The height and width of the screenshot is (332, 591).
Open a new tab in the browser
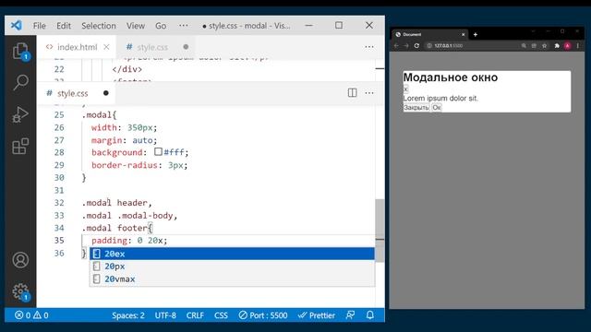coord(476,35)
